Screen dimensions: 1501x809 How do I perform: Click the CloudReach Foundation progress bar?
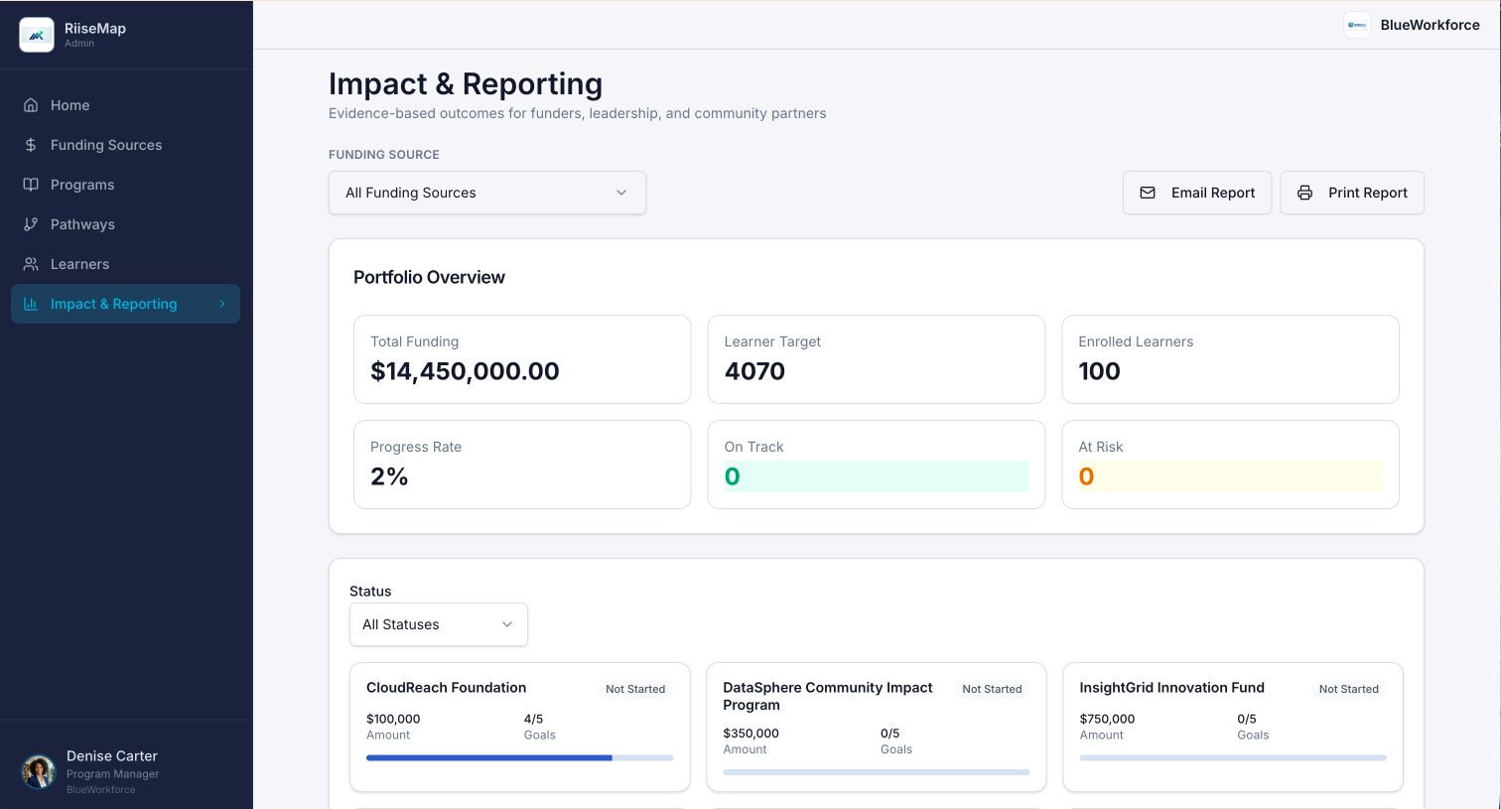(520, 758)
